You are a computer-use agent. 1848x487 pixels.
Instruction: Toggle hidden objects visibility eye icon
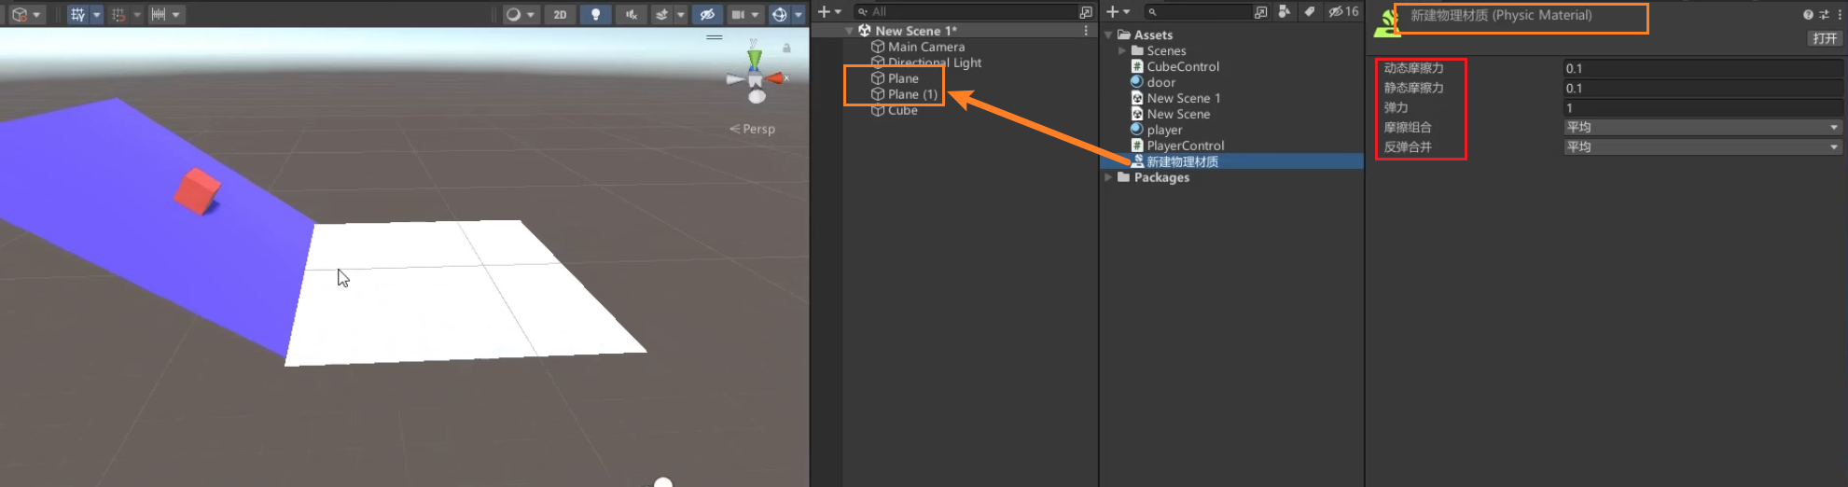click(x=707, y=15)
